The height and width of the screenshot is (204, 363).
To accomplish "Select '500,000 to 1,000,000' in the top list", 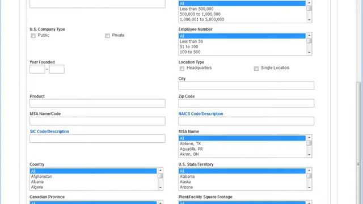I will (242, 14).
